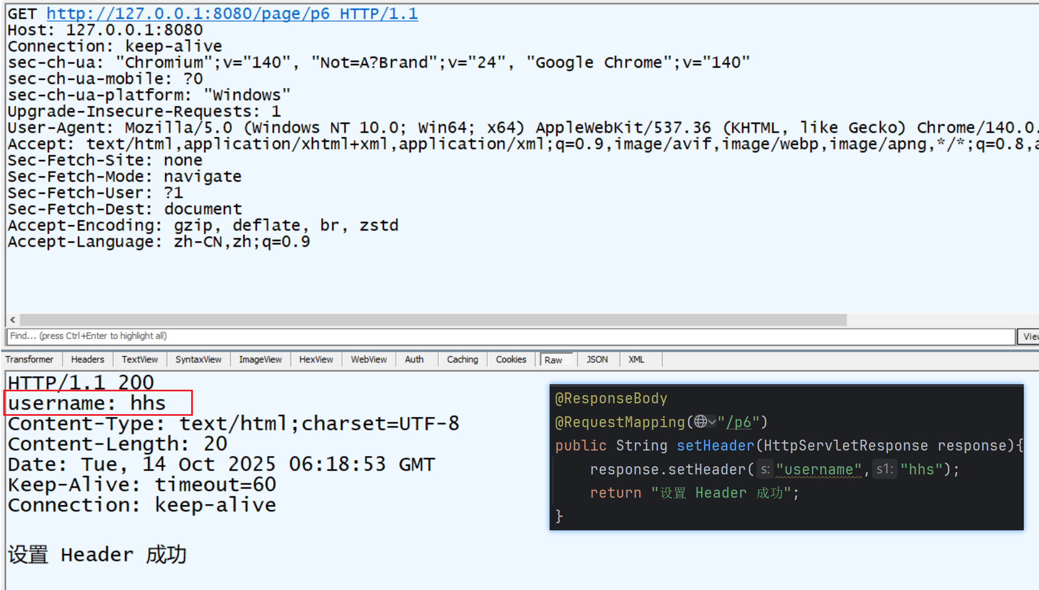Click the 'Keep-Alive: timeout=60' line

point(142,485)
